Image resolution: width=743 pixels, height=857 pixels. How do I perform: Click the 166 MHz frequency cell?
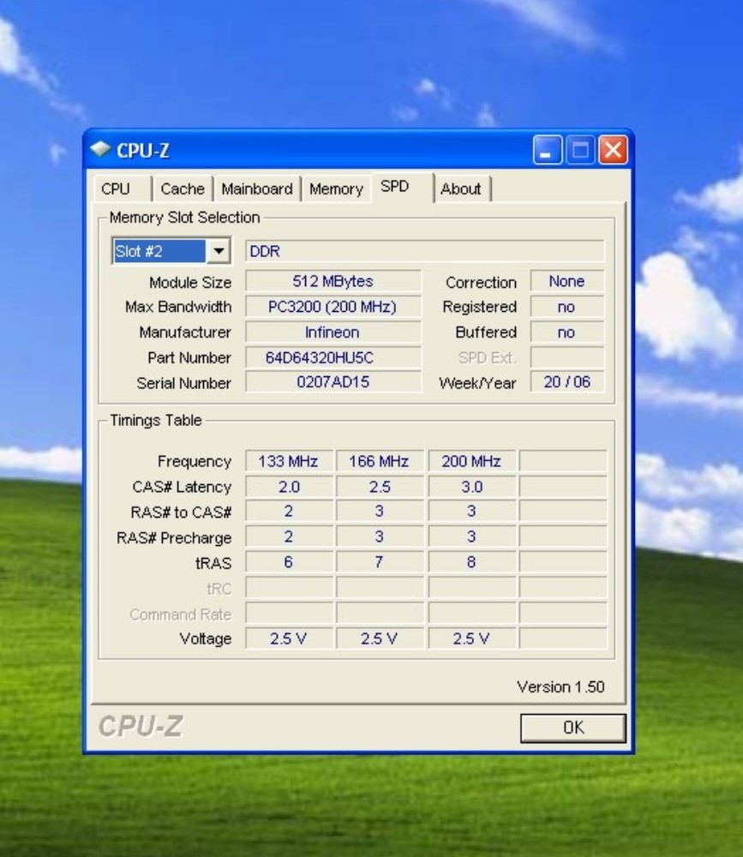tap(380, 461)
